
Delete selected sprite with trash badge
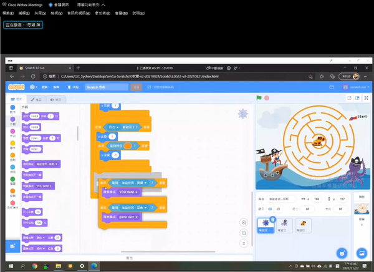[273, 219]
